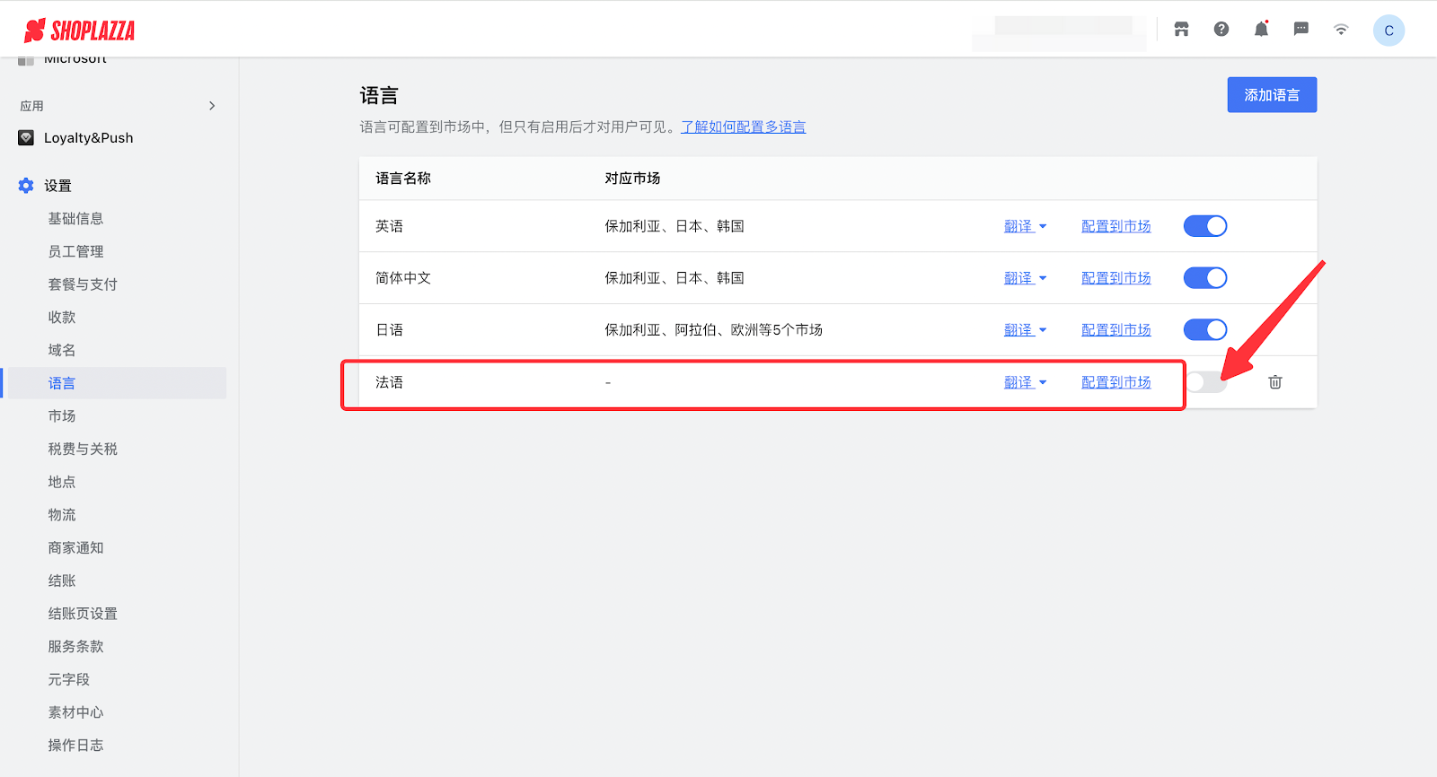Open the translate dropdown for Japanese
This screenshot has height=777, width=1437.
pos(1025,330)
